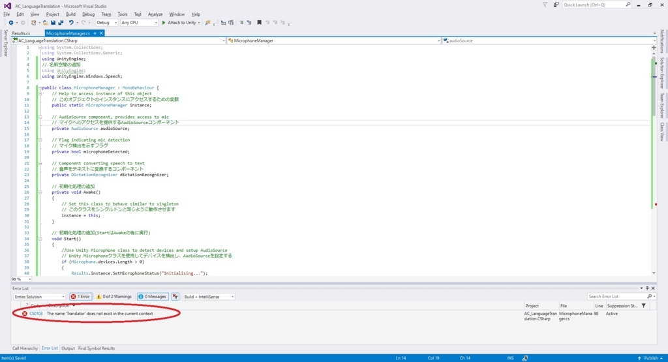
Task: Open the Attach to Unity dropdown arrow
Action: click(199, 23)
